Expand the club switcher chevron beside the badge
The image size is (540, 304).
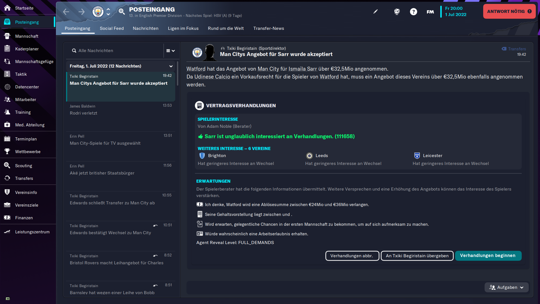tap(108, 12)
